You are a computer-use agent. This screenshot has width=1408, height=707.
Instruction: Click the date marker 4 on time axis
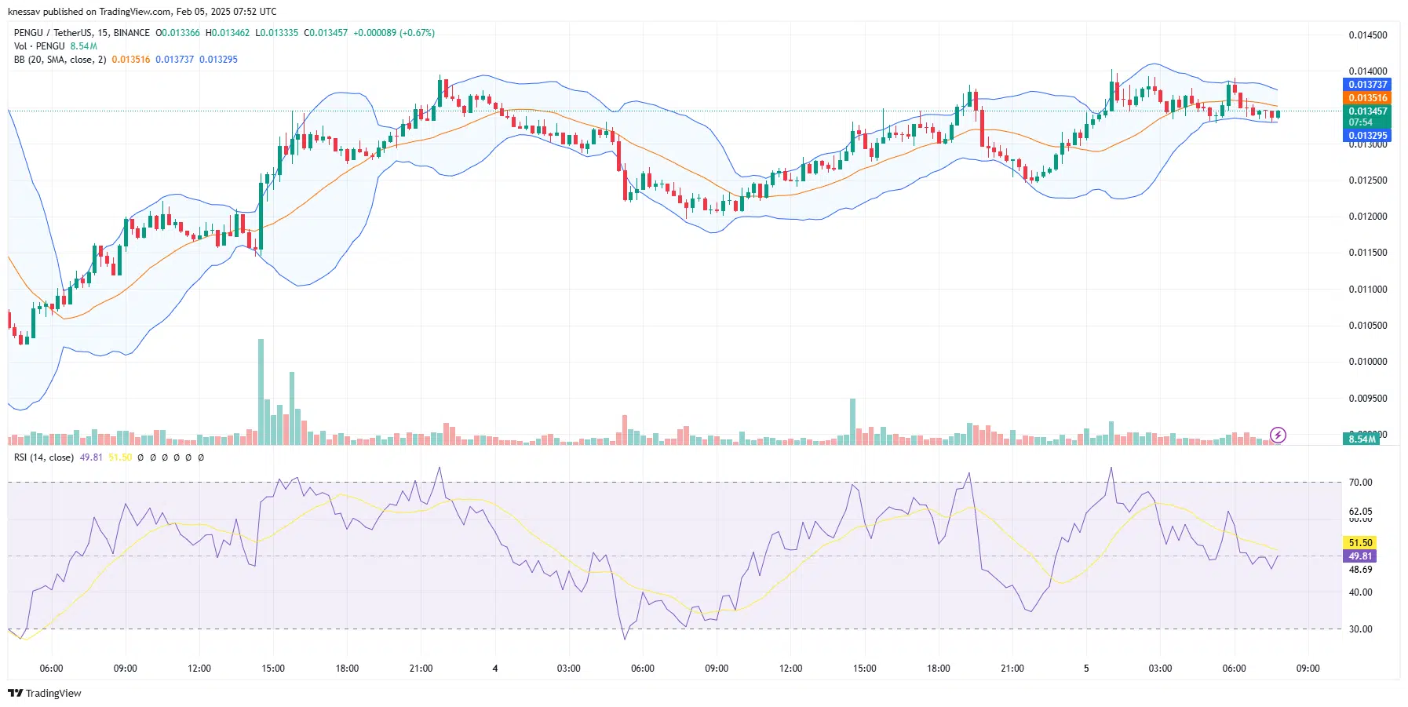click(x=494, y=669)
